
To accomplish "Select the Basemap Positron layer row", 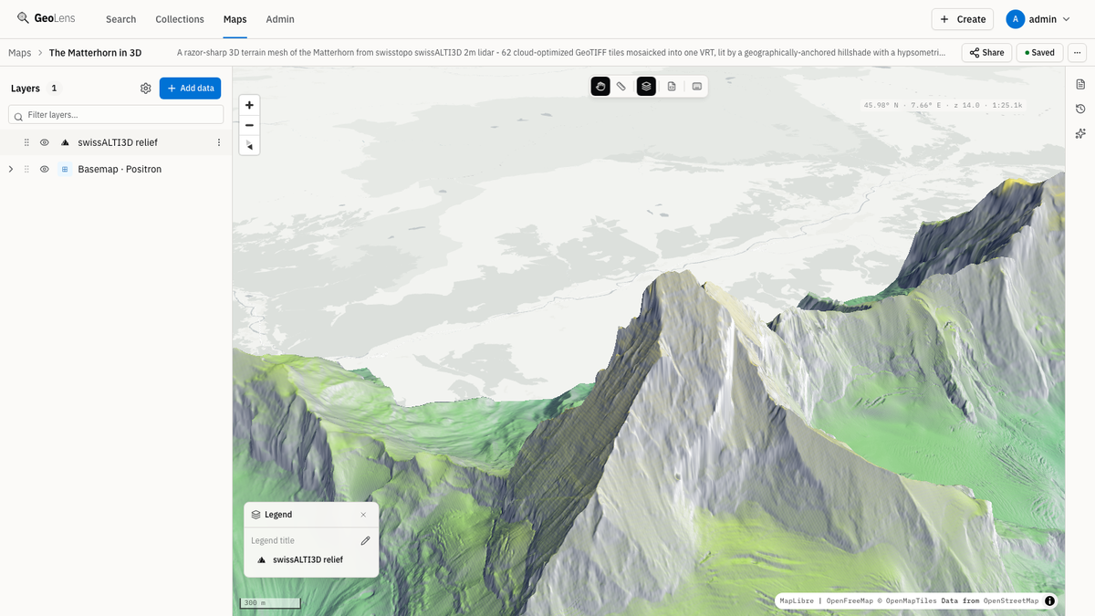I will [x=116, y=169].
